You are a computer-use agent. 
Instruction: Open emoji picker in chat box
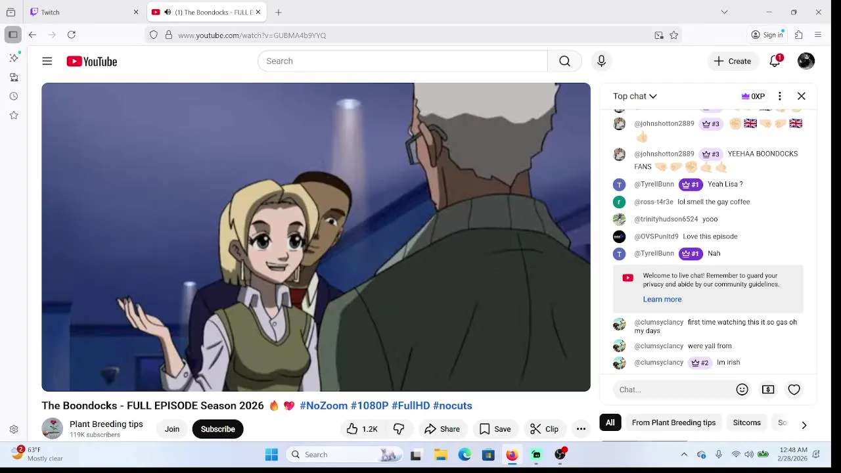(x=742, y=390)
